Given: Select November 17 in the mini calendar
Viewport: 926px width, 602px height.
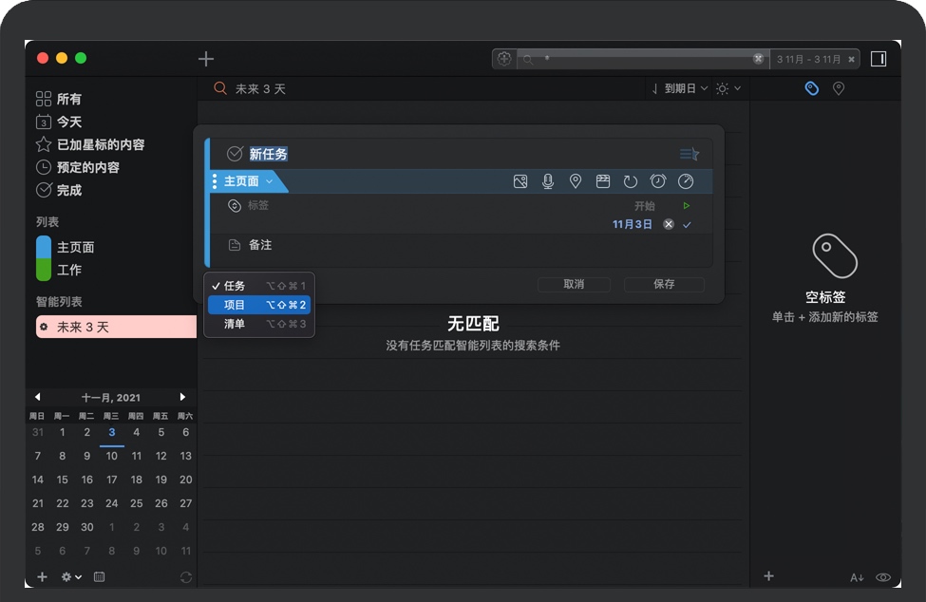Looking at the screenshot, I should click(x=112, y=480).
